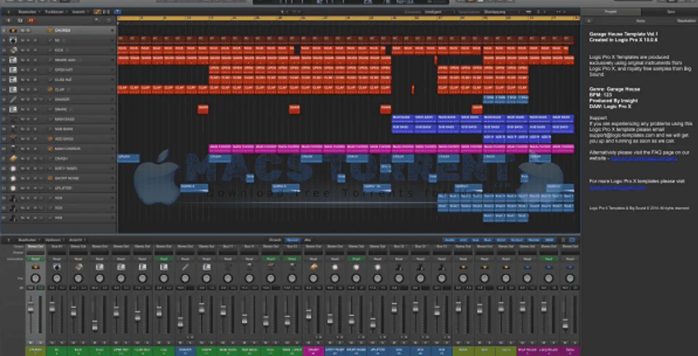Screen dimensions: 698x356
Task: Select the Inst filter button in mixer
Action: click(463, 240)
